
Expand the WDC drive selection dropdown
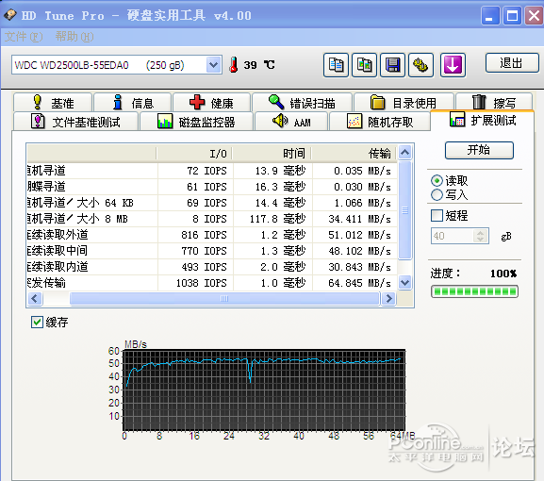[214, 64]
